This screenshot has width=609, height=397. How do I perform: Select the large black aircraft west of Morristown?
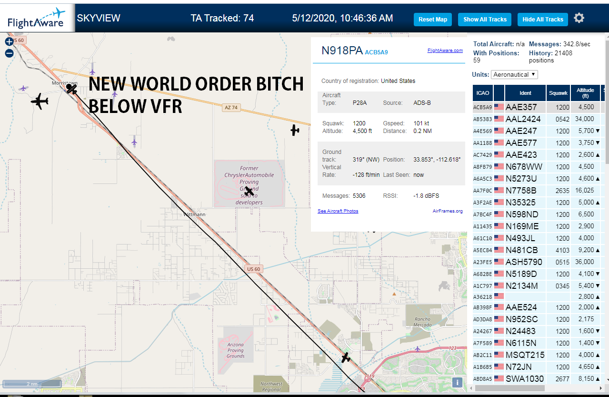click(x=40, y=101)
